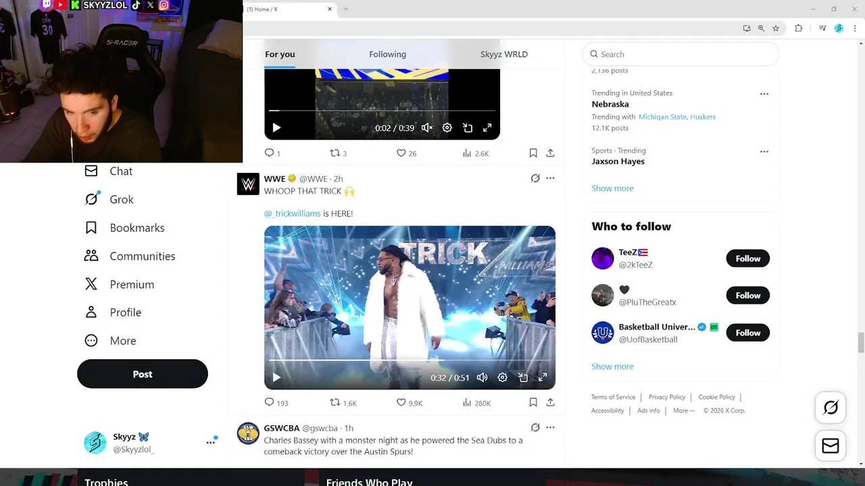Make Trick Williams video fullscreen
865x486 pixels.
[x=543, y=377]
